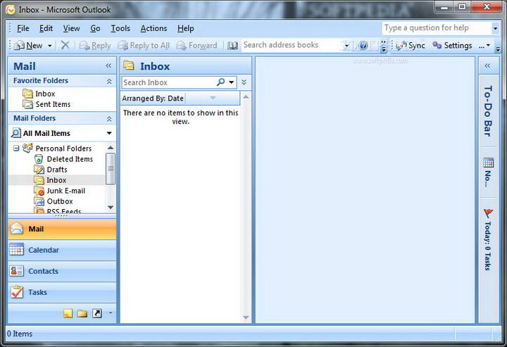The image size is (507, 347).
Task: Click the Shortcuts icon
Action: pyautogui.click(x=97, y=313)
